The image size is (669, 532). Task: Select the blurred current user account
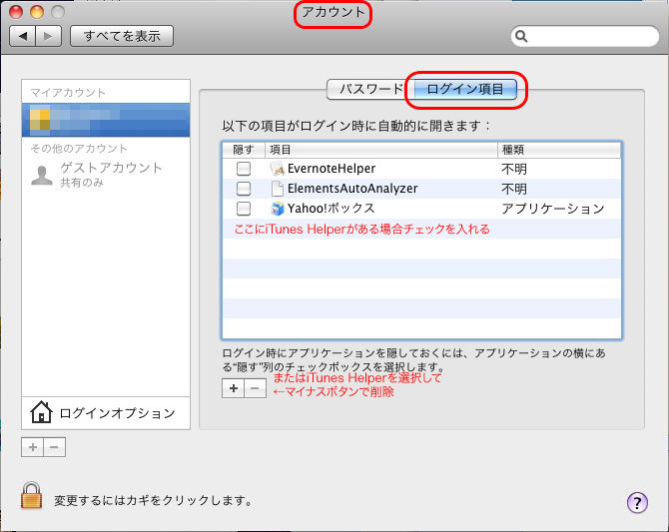point(106,120)
